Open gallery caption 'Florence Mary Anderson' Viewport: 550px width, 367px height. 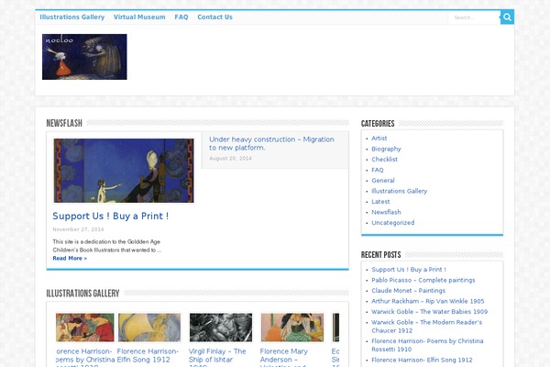[x=284, y=357]
